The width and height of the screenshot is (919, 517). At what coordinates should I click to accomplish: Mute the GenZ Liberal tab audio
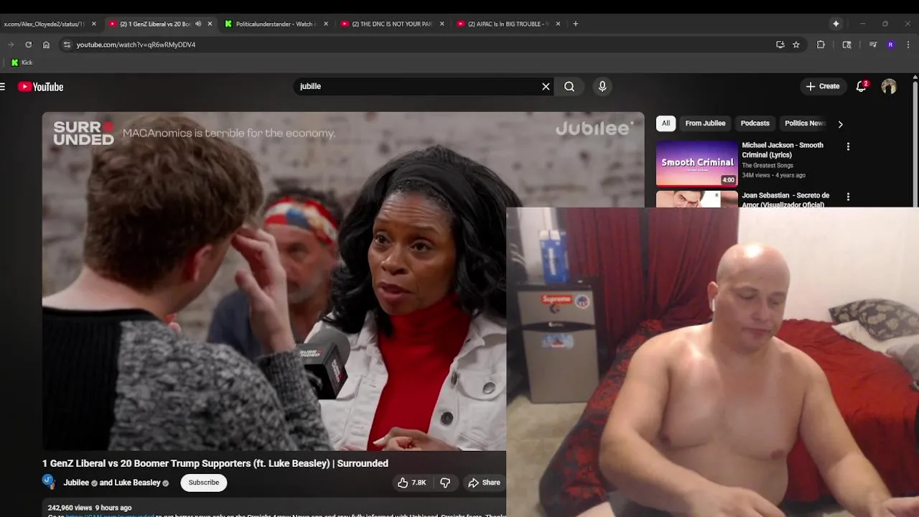pos(198,24)
